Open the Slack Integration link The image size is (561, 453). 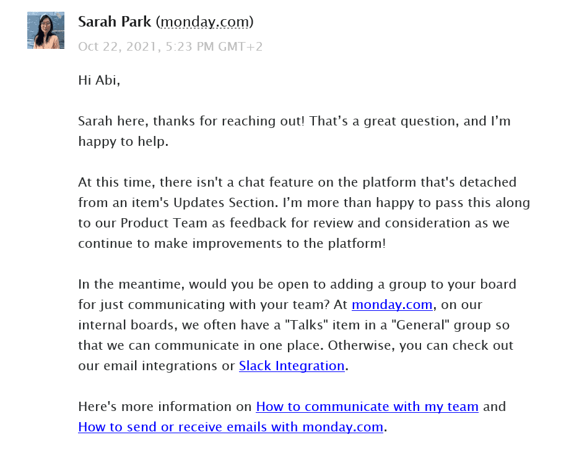point(292,365)
